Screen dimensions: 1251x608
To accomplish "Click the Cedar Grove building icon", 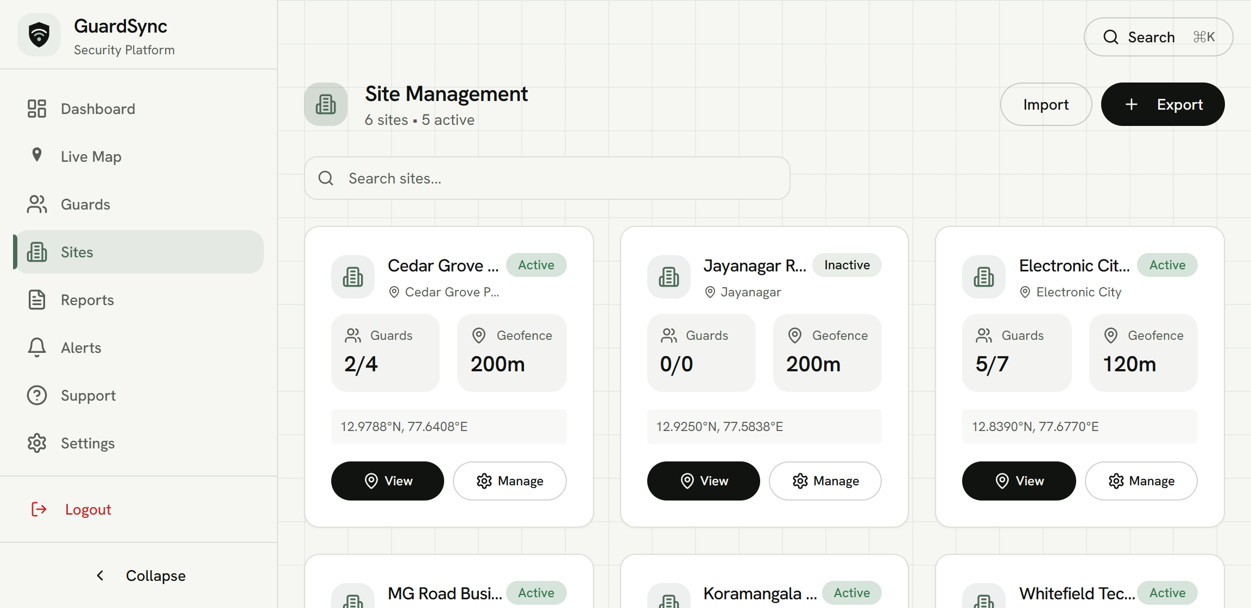I will [x=353, y=277].
